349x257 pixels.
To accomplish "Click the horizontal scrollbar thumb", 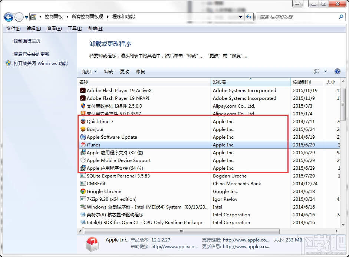I will [x=182, y=231].
